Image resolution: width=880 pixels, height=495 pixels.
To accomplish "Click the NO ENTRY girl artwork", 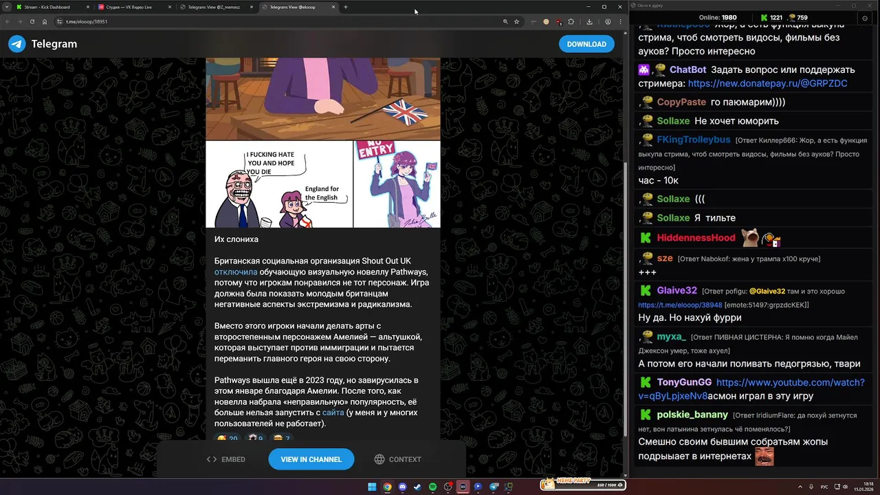I will [397, 184].
